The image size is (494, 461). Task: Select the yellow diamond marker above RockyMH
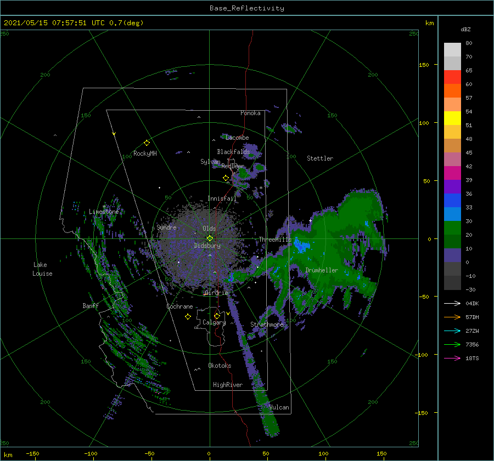pos(147,143)
